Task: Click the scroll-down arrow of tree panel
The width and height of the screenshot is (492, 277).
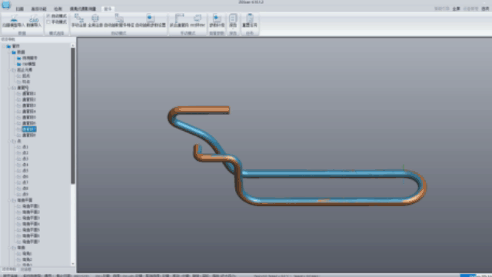Action: click(73, 264)
